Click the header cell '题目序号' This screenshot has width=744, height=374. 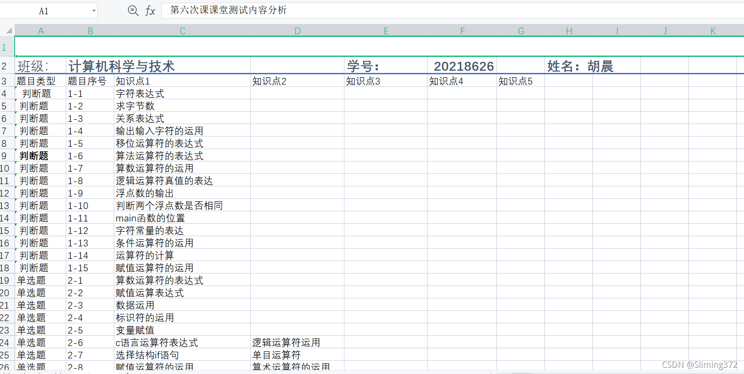click(x=90, y=81)
